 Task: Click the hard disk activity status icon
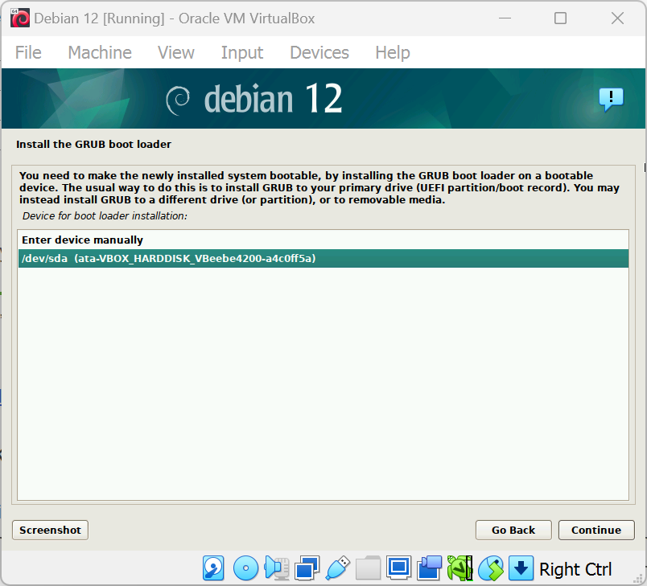[x=213, y=568]
